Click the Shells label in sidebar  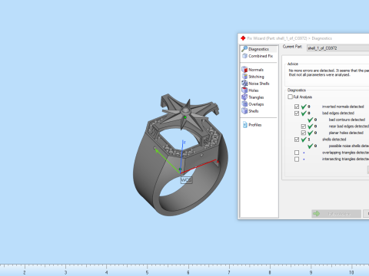click(254, 111)
